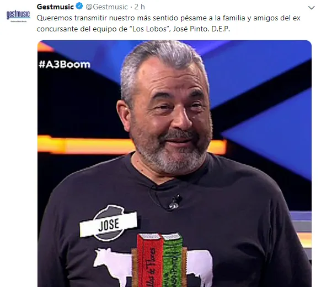Click the tweet line starting "Queremos transmitir"

(168, 18)
